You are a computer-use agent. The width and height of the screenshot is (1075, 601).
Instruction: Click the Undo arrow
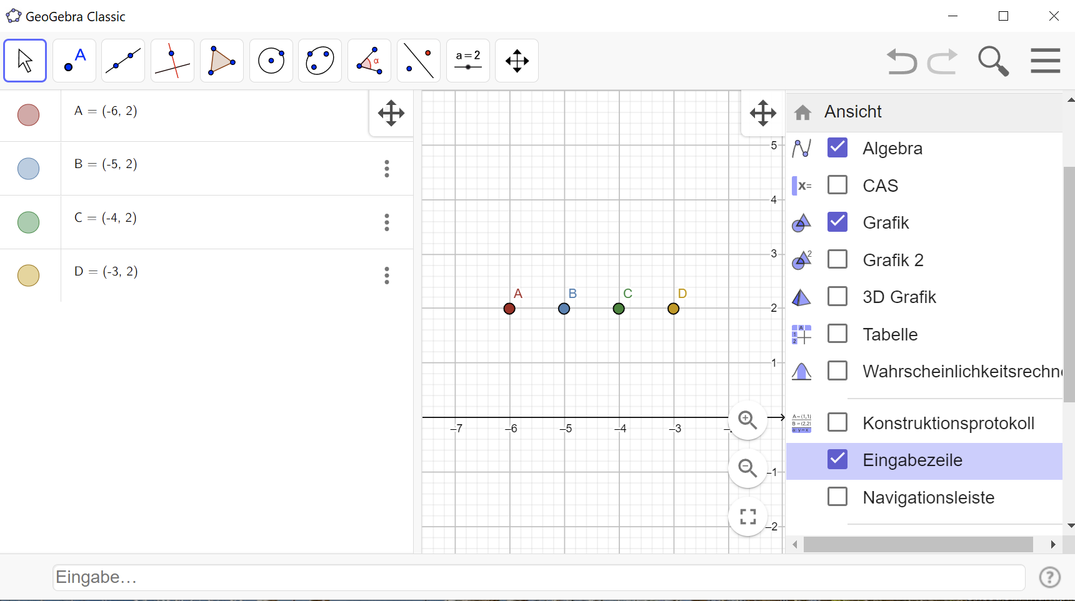pos(902,60)
